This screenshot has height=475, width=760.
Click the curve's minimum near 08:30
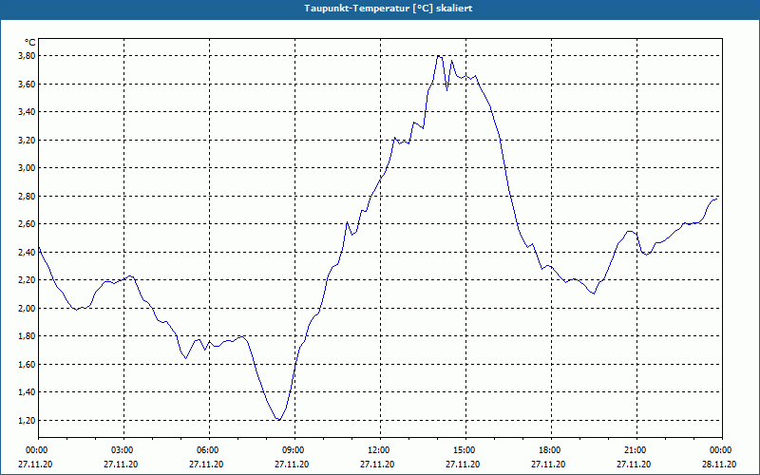pyautogui.click(x=278, y=419)
